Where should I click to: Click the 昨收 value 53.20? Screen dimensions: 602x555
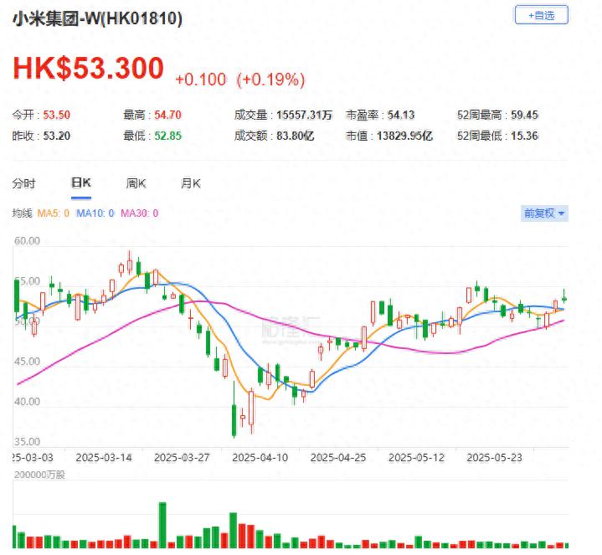[56, 136]
